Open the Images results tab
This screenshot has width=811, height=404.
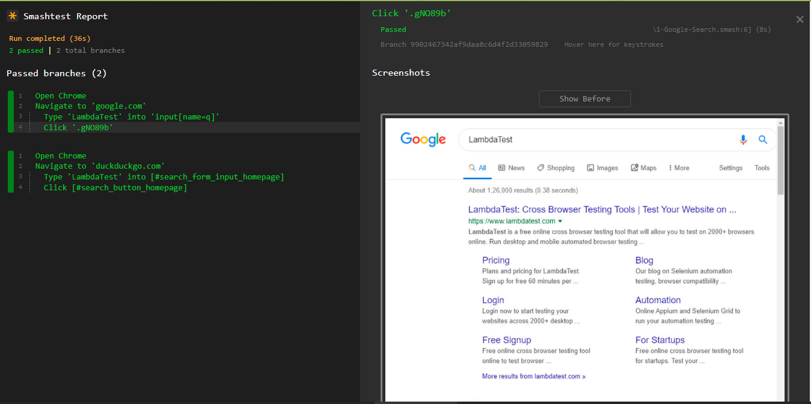pos(602,168)
